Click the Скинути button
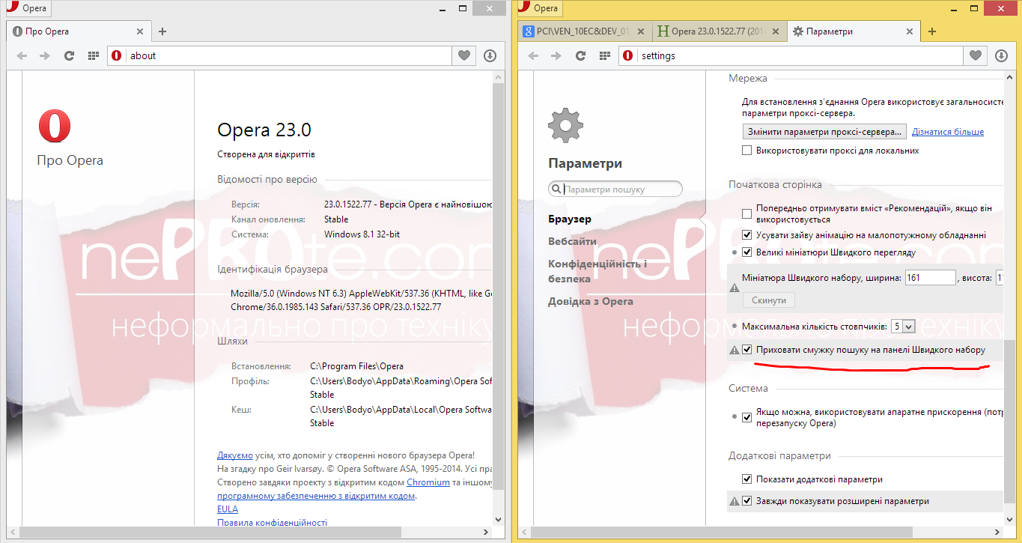Screen dimensions: 1022x543 tap(768, 300)
